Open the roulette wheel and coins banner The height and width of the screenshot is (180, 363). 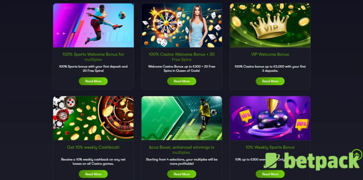93,118
